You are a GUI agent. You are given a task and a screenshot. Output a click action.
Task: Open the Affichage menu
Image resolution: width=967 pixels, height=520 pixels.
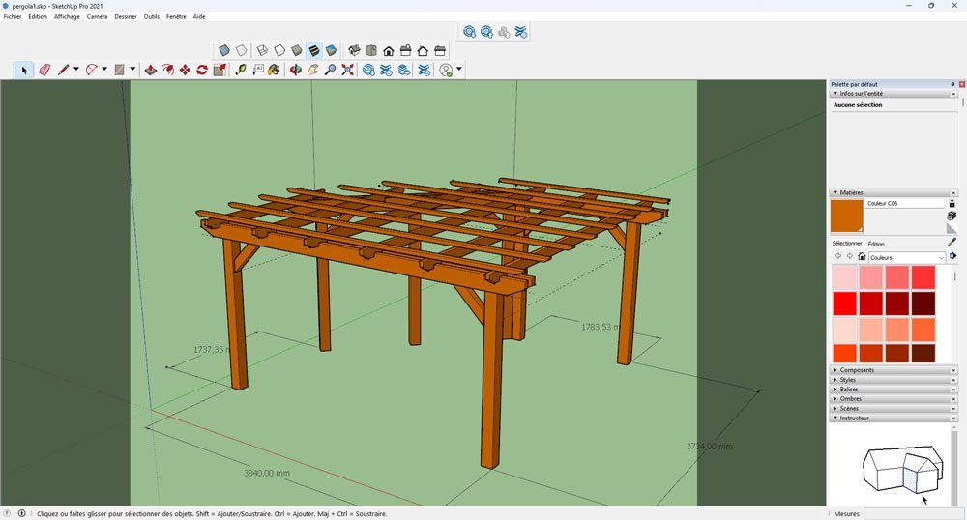[67, 16]
